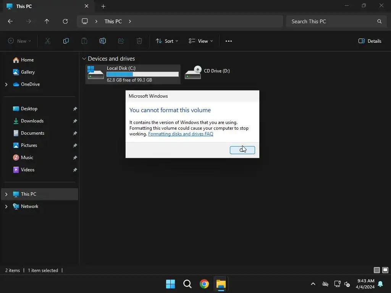Open Formatting disks and drives FAQ link

(181, 134)
